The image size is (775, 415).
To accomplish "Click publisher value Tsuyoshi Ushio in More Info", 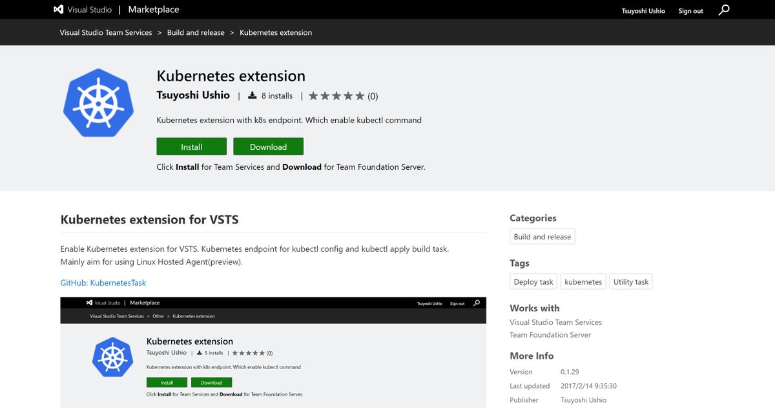I will pos(583,400).
